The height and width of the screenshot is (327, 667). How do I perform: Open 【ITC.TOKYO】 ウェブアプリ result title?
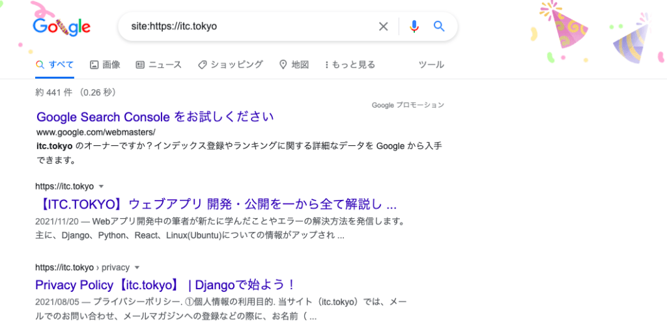tap(216, 205)
